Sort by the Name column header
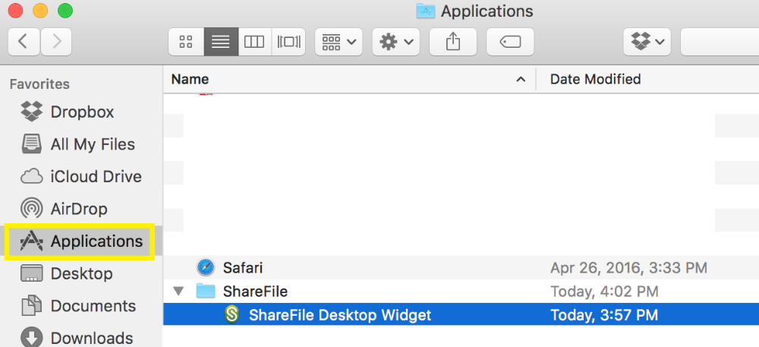 [x=349, y=79]
